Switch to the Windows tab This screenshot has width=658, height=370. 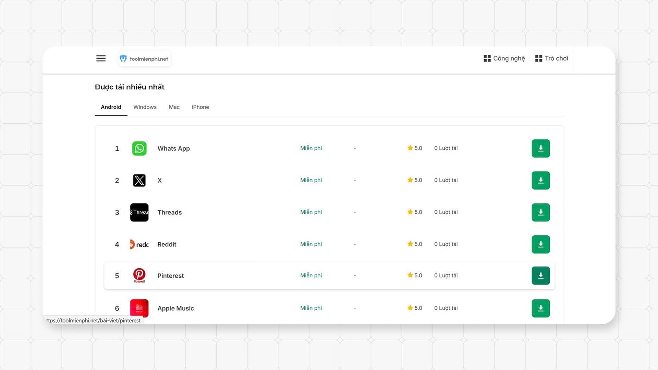(x=145, y=107)
